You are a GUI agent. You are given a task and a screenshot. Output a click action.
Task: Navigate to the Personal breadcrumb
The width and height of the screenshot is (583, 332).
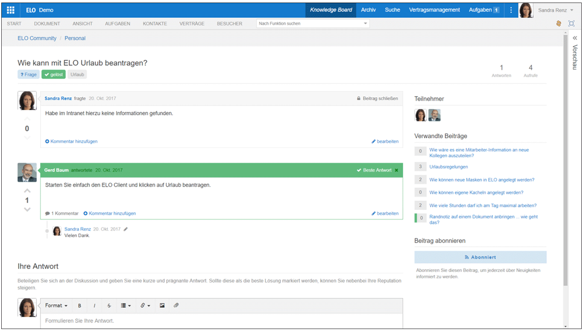[x=75, y=38]
